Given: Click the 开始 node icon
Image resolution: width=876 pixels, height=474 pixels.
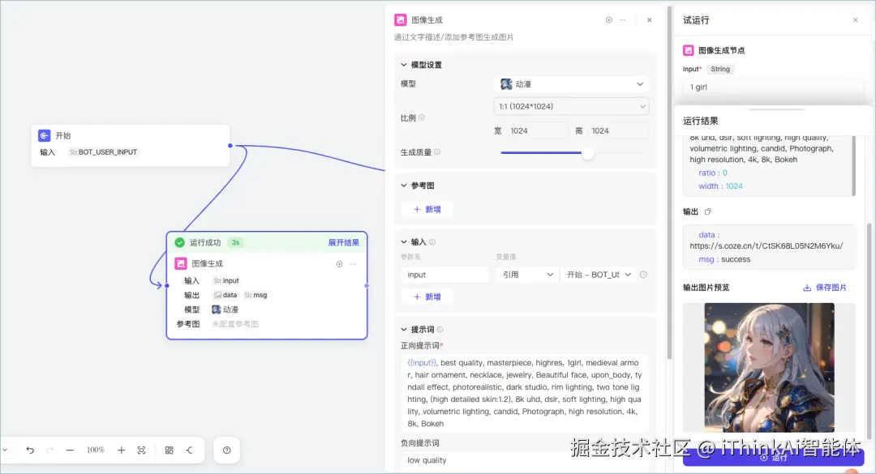Looking at the screenshot, I should (44, 135).
